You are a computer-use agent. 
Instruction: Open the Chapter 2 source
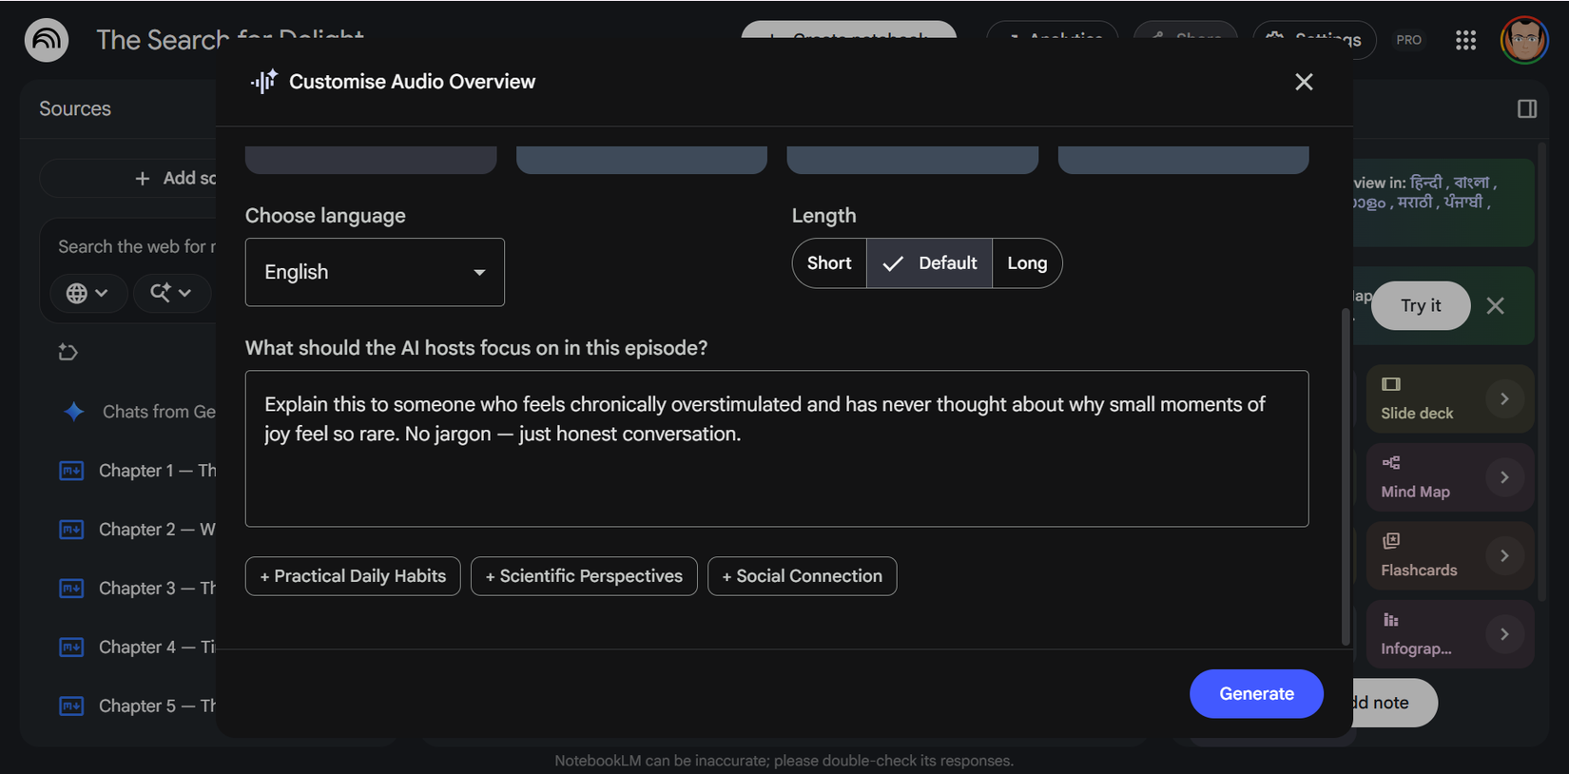tap(157, 530)
